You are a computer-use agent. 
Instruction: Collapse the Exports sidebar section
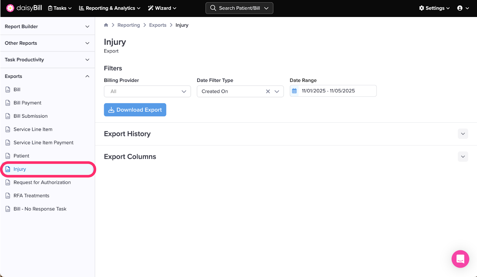click(87, 76)
